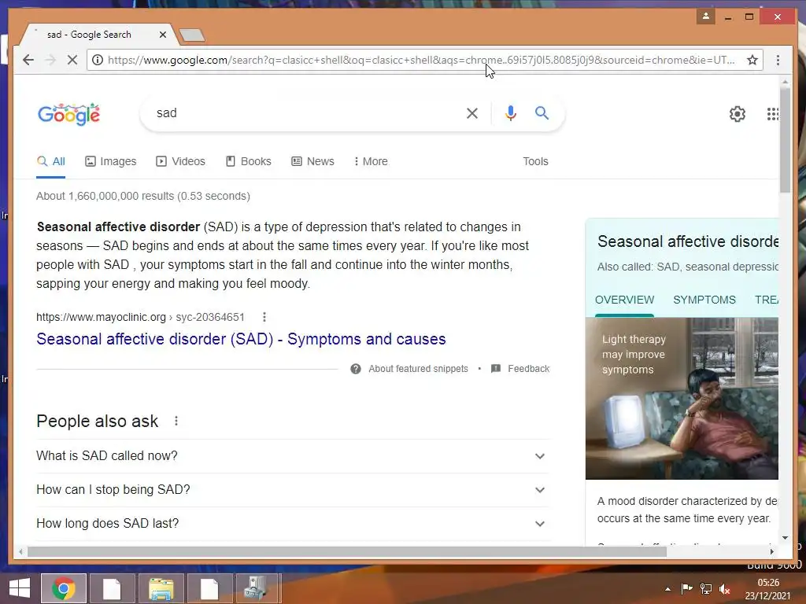Open the site information icon in address bar
Viewport: 806px width, 604px height.
tap(97, 60)
